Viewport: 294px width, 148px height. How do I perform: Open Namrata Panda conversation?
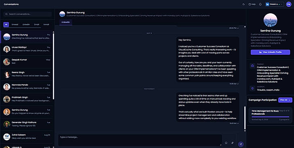[x=27, y=86]
